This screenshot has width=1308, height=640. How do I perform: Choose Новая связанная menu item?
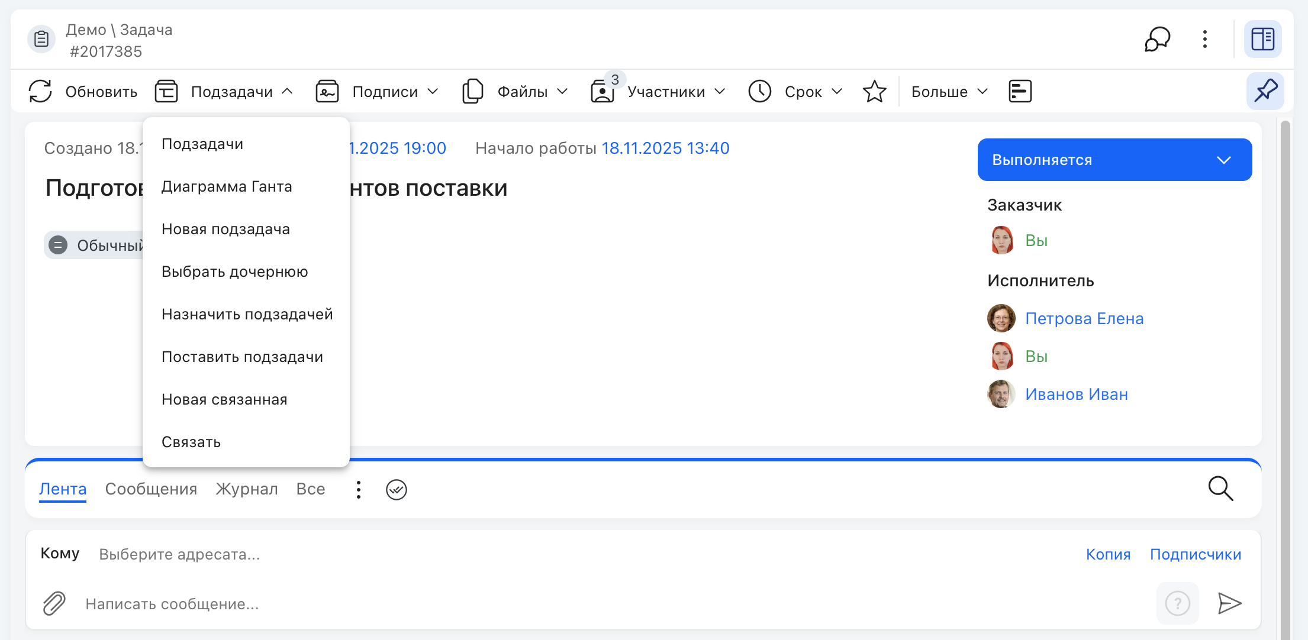click(x=246, y=399)
